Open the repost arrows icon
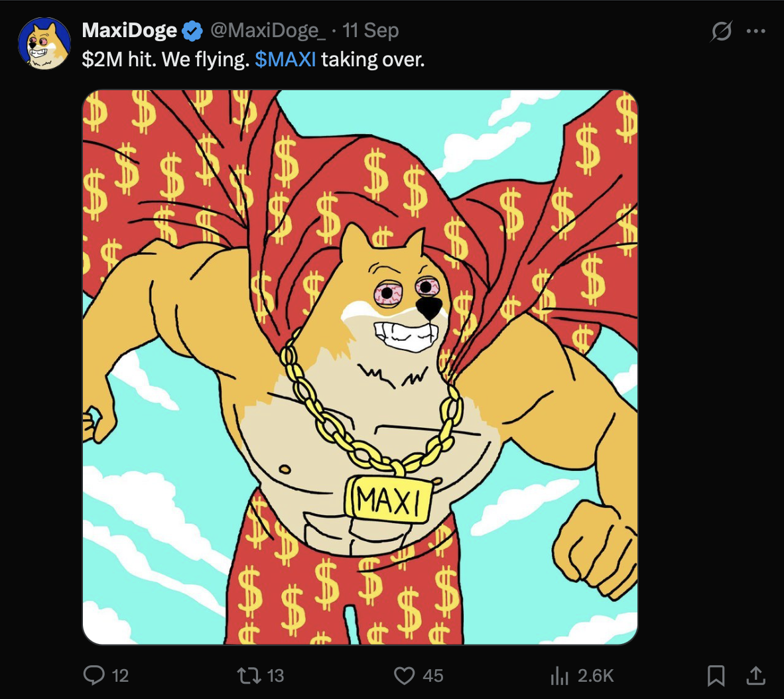This screenshot has height=699, width=784. click(249, 675)
